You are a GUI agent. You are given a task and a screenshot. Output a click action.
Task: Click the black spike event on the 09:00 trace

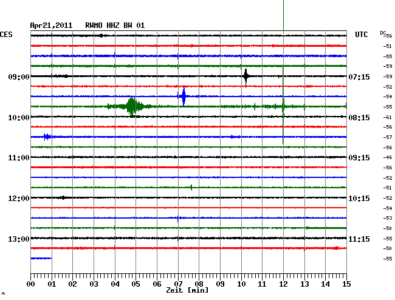tap(246, 77)
